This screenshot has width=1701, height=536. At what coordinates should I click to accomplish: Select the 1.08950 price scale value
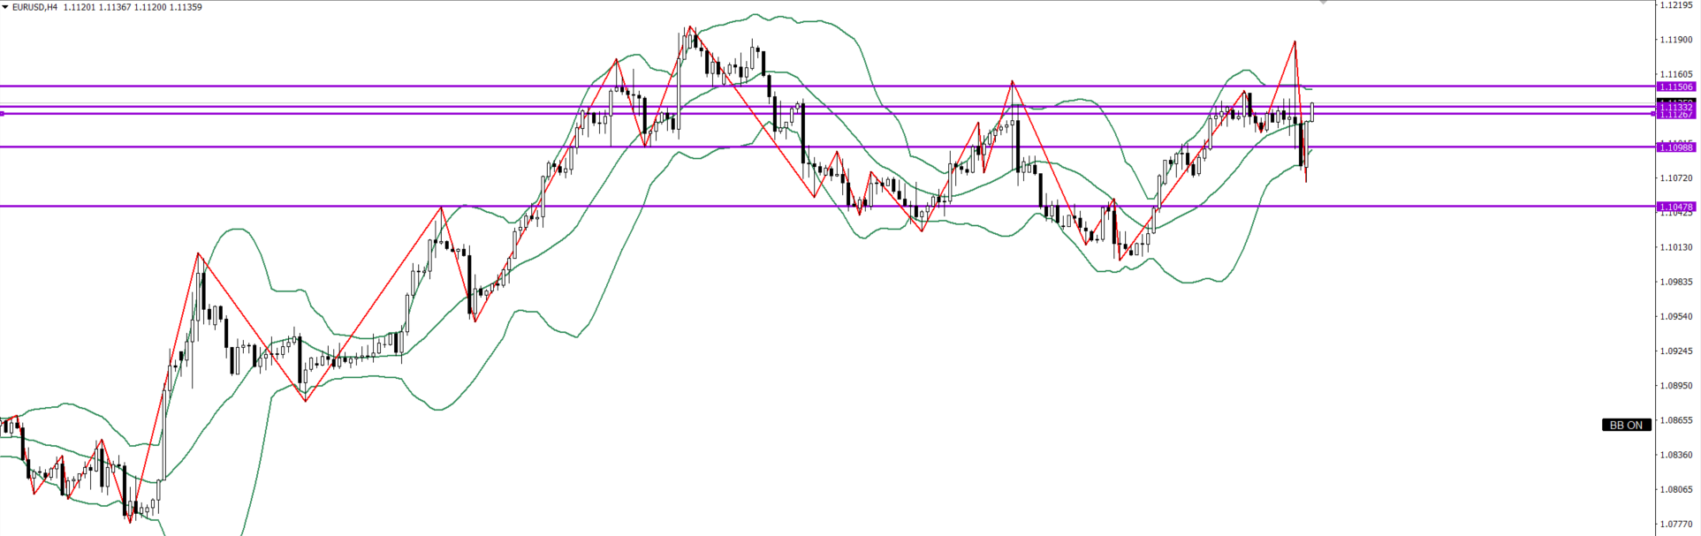coord(1676,385)
